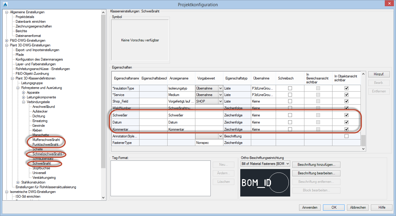Image resolution: width=396 pixels, height=216 pixels.
Task: Collapse the Verbindungsteile tree node
Action: click(x=24, y=102)
